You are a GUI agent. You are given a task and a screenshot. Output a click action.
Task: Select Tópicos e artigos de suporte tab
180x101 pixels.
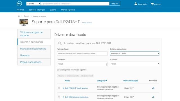click(x=34, y=34)
